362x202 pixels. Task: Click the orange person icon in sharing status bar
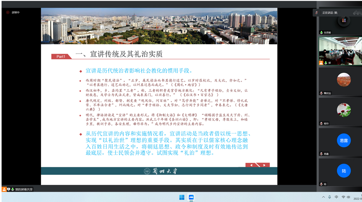pyautogui.click(x=4, y=189)
